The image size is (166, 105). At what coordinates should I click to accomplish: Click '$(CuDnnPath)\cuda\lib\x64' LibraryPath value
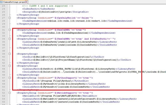58,42
